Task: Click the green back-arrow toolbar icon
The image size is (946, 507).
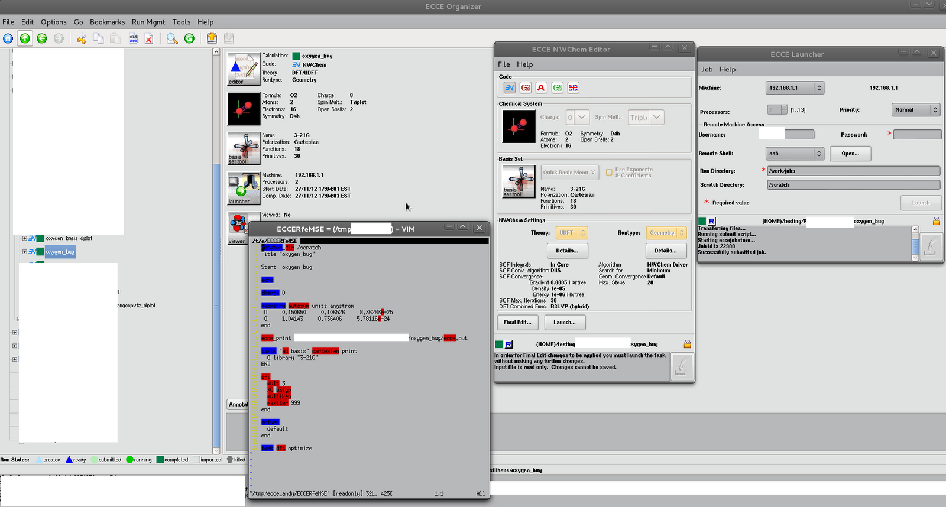Action: tap(42, 38)
